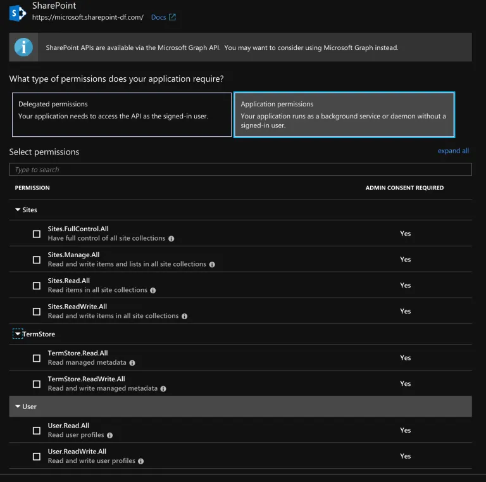Enable the Sites.FullControl.All checkbox

tap(37, 234)
